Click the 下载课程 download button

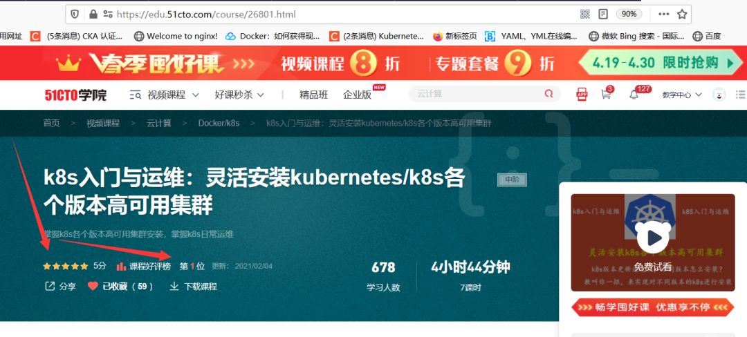coord(193,286)
